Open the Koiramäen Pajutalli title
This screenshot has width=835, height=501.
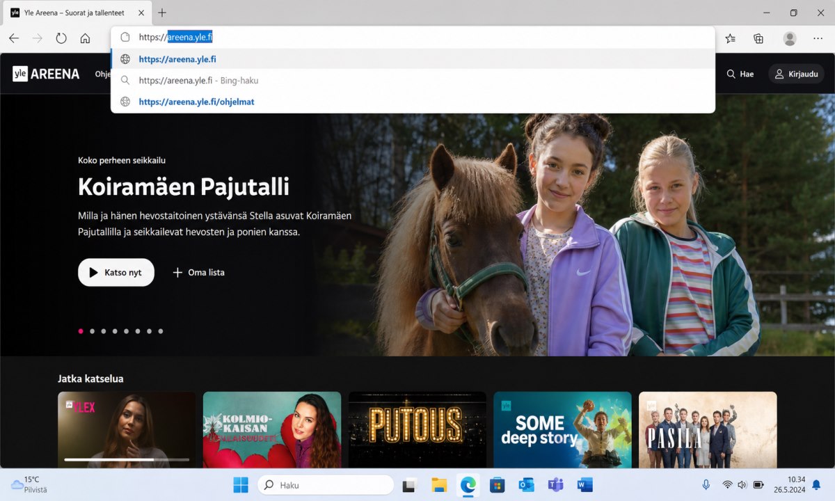click(x=184, y=186)
